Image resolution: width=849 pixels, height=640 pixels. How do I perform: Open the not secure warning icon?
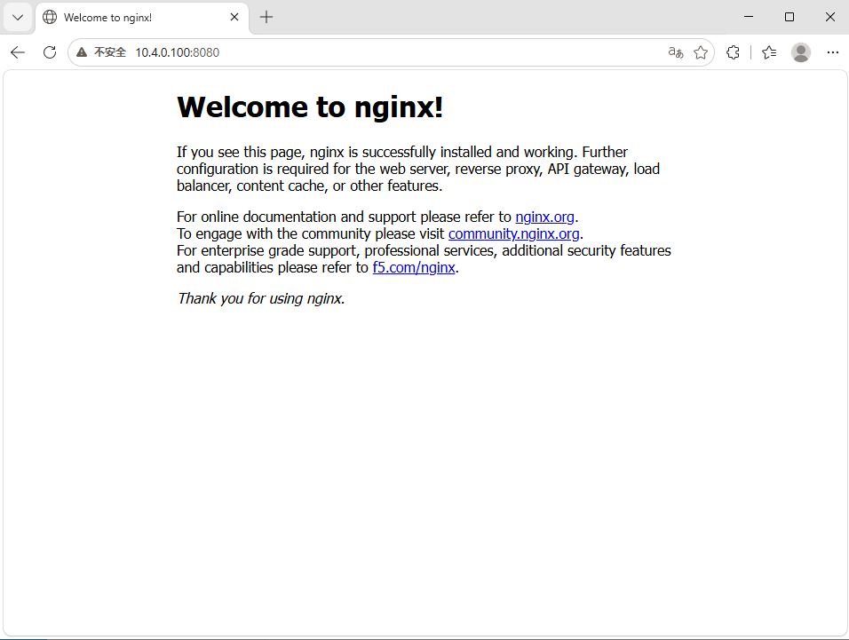click(x=82, y=52)
